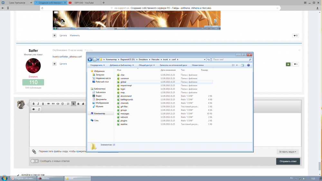Toggle the Explorer preview pane button
Image resolution: width=322 pixels, height=181 pixels.
(x=242, y=65)
